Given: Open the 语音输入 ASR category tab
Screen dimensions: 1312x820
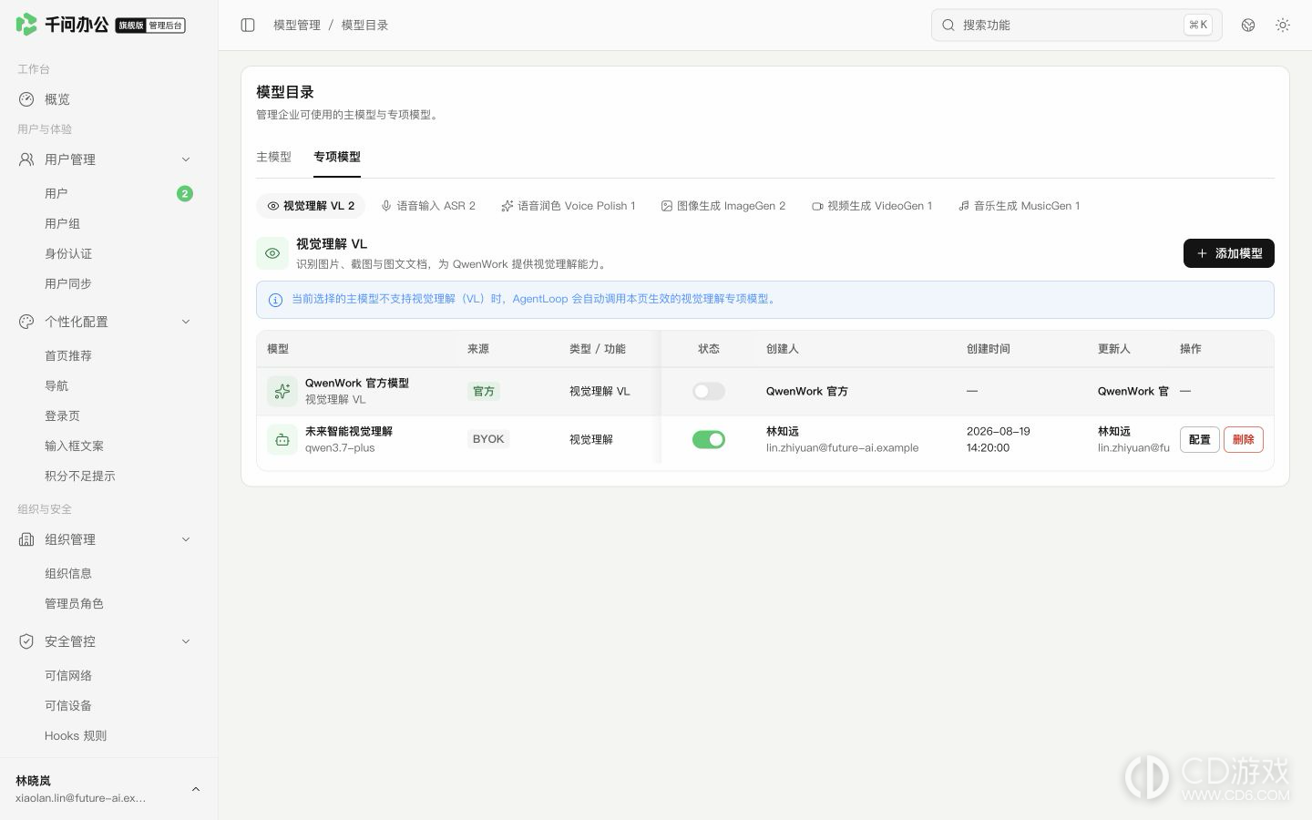Looking at the screenshot, I should coord(428,206).
